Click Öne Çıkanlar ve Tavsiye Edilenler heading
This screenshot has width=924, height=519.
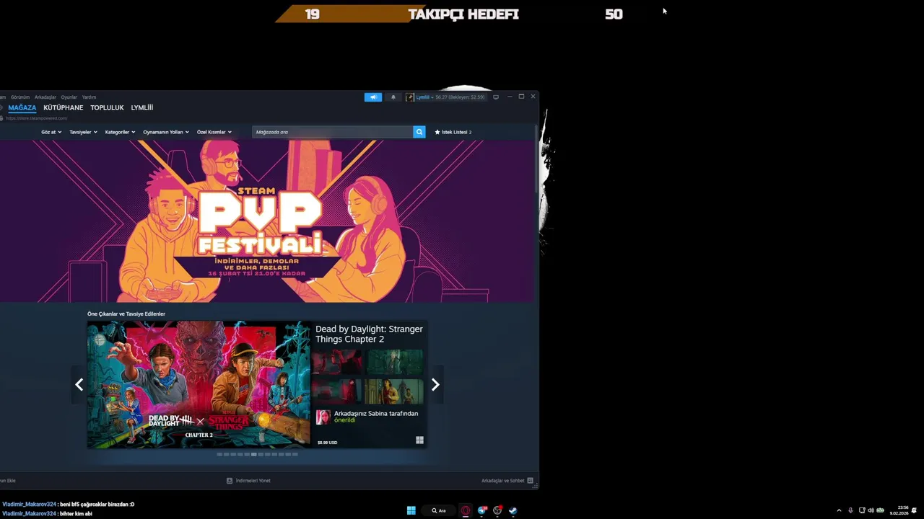(x=126, y=314)
